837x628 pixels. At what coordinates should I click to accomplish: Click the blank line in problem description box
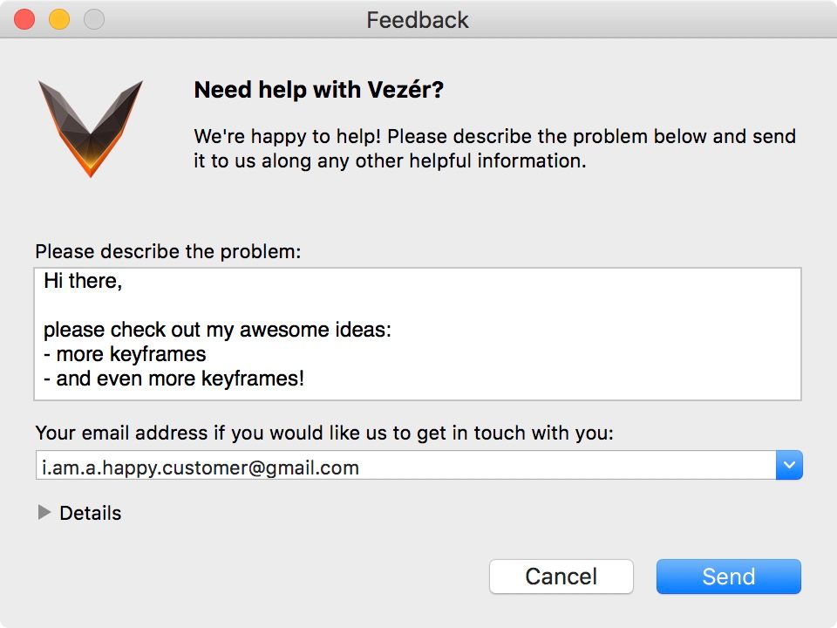click(x=418, y=305)
